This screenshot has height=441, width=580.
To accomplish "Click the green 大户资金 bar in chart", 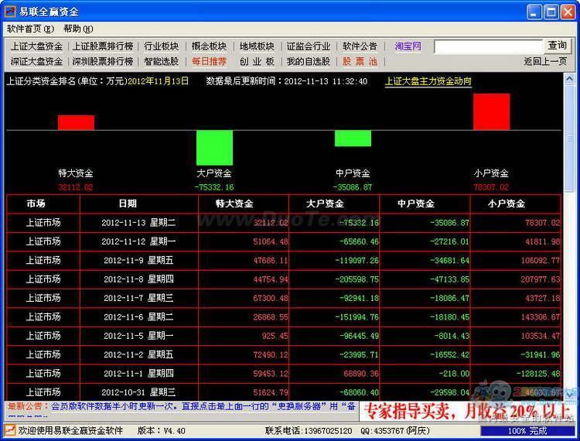I will (214, 148).
